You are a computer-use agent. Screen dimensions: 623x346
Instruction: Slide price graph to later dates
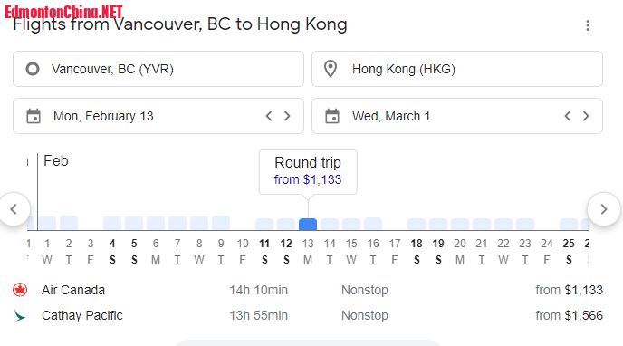tap(604, 209)
